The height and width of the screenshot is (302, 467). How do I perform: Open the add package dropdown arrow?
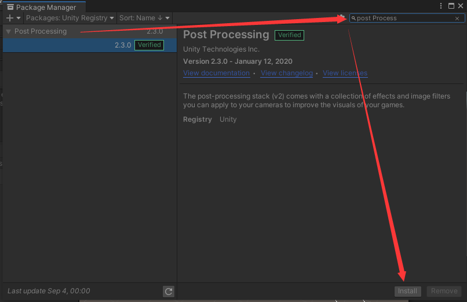point(19,18)
